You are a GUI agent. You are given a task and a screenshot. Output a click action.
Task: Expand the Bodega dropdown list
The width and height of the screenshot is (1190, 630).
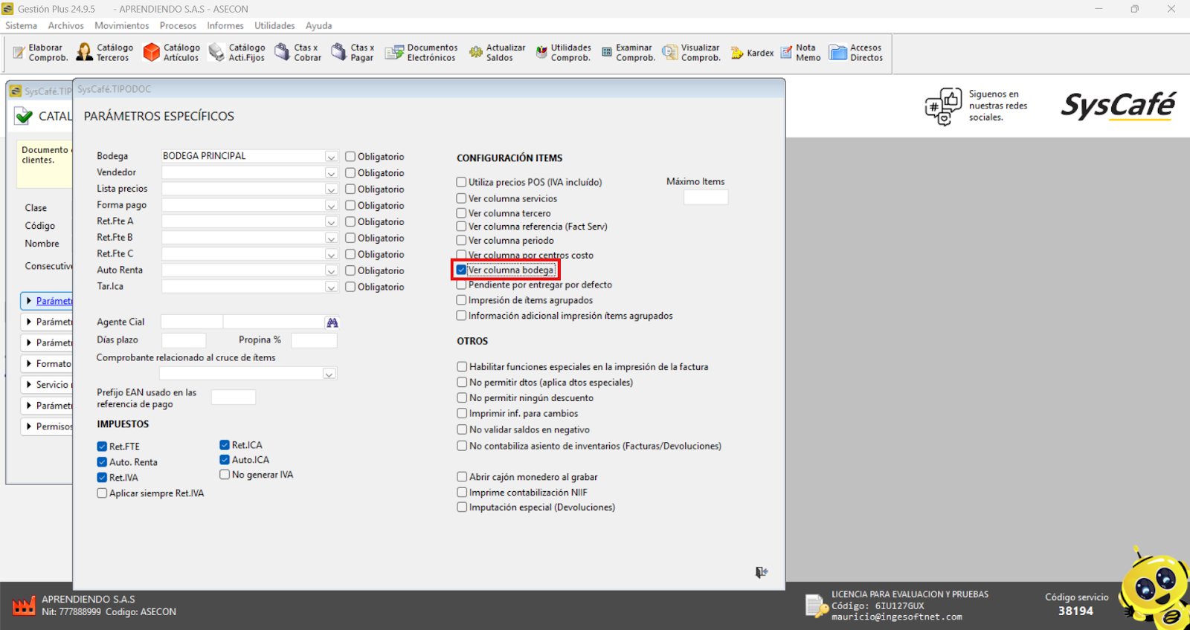tap(331, 157)
